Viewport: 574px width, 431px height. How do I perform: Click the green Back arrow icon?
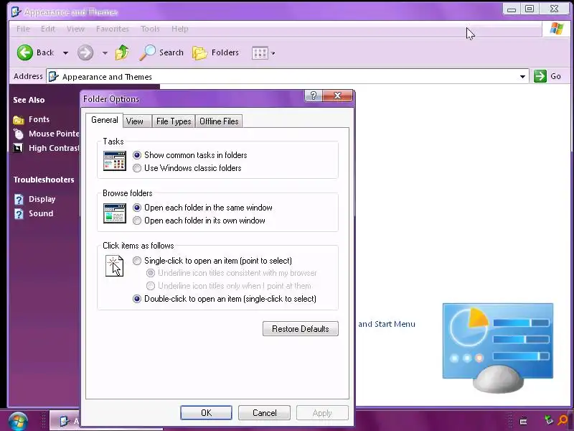pyautogui.click(x=25, y=52)
